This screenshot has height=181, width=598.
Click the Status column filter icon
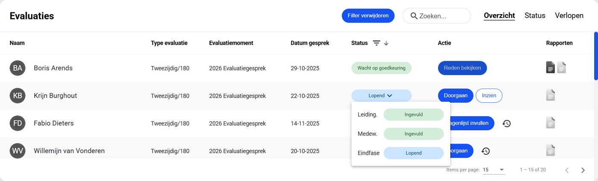coord(376,43)
